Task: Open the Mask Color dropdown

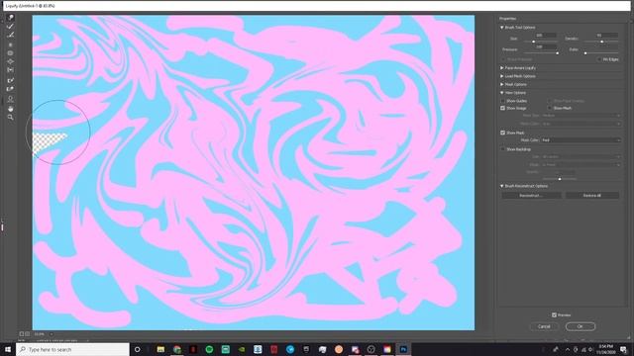Action: click(x=581, y=140)
